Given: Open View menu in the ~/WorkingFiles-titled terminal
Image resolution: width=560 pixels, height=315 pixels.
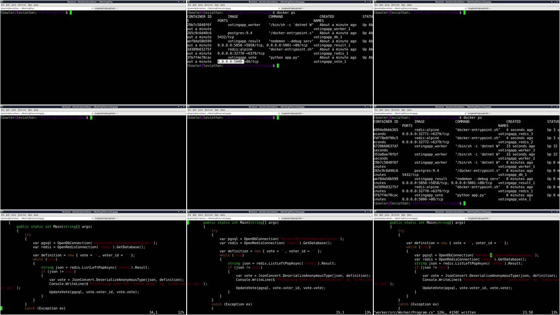Looking at the screenshot, I should (14, 5).
